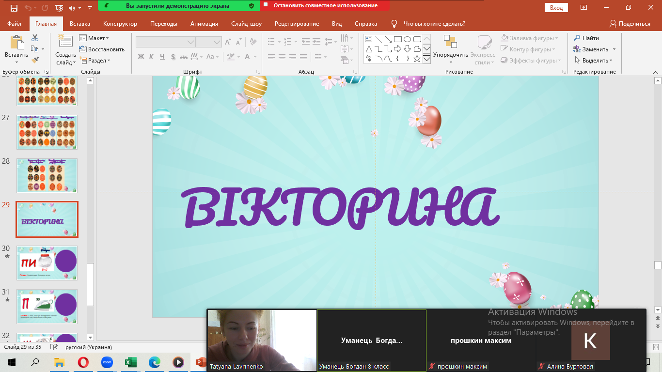Viewport: 662px width, 372px height.
Task: Open the quick access toolbar customize arrow
Action: pyautogui.click(x=89, y=8)
